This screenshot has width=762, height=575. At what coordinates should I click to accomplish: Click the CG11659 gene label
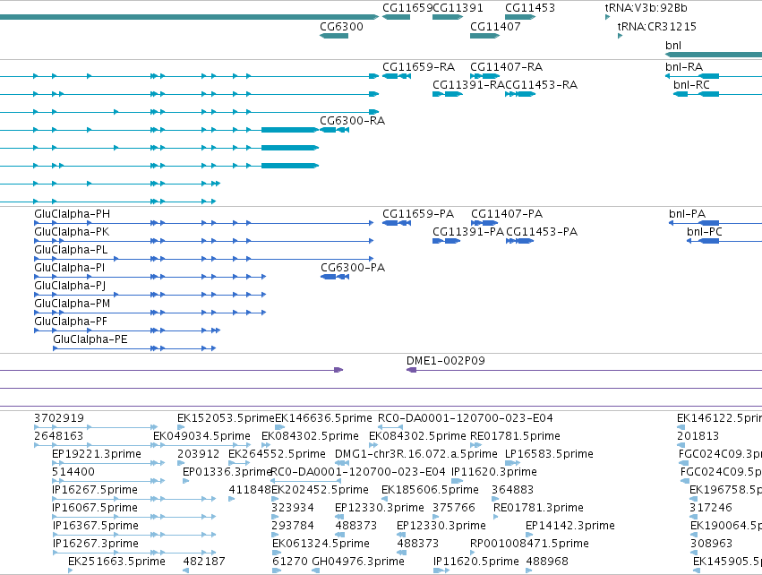[407, 8]
